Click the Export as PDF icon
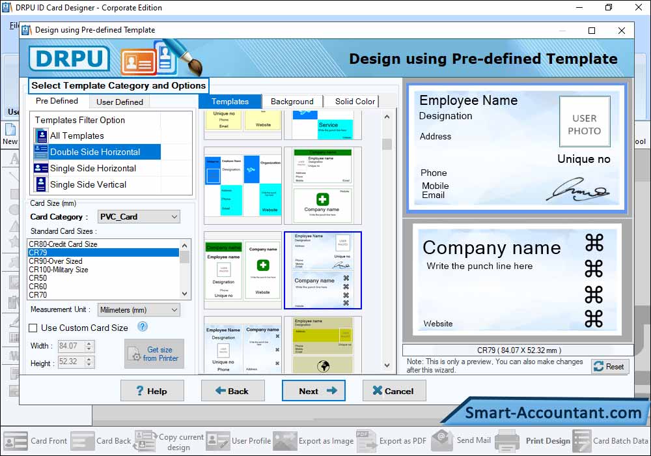651x456 pixels. coord(366,440)
